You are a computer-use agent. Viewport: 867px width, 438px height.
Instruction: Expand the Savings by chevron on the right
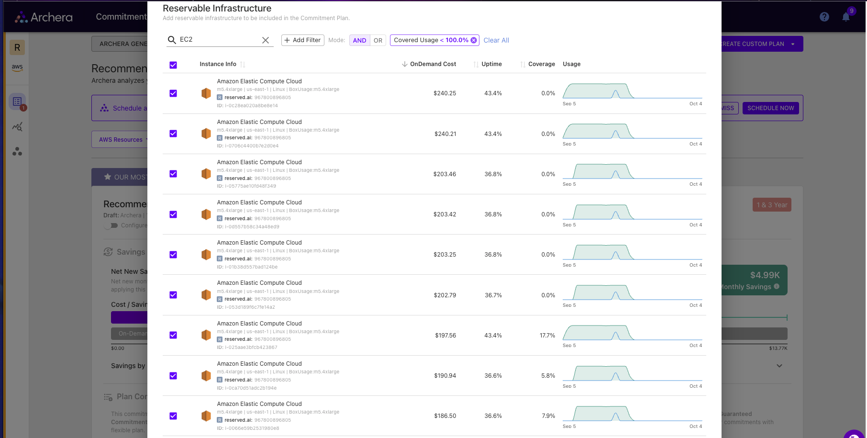click(x=779, y=365)
